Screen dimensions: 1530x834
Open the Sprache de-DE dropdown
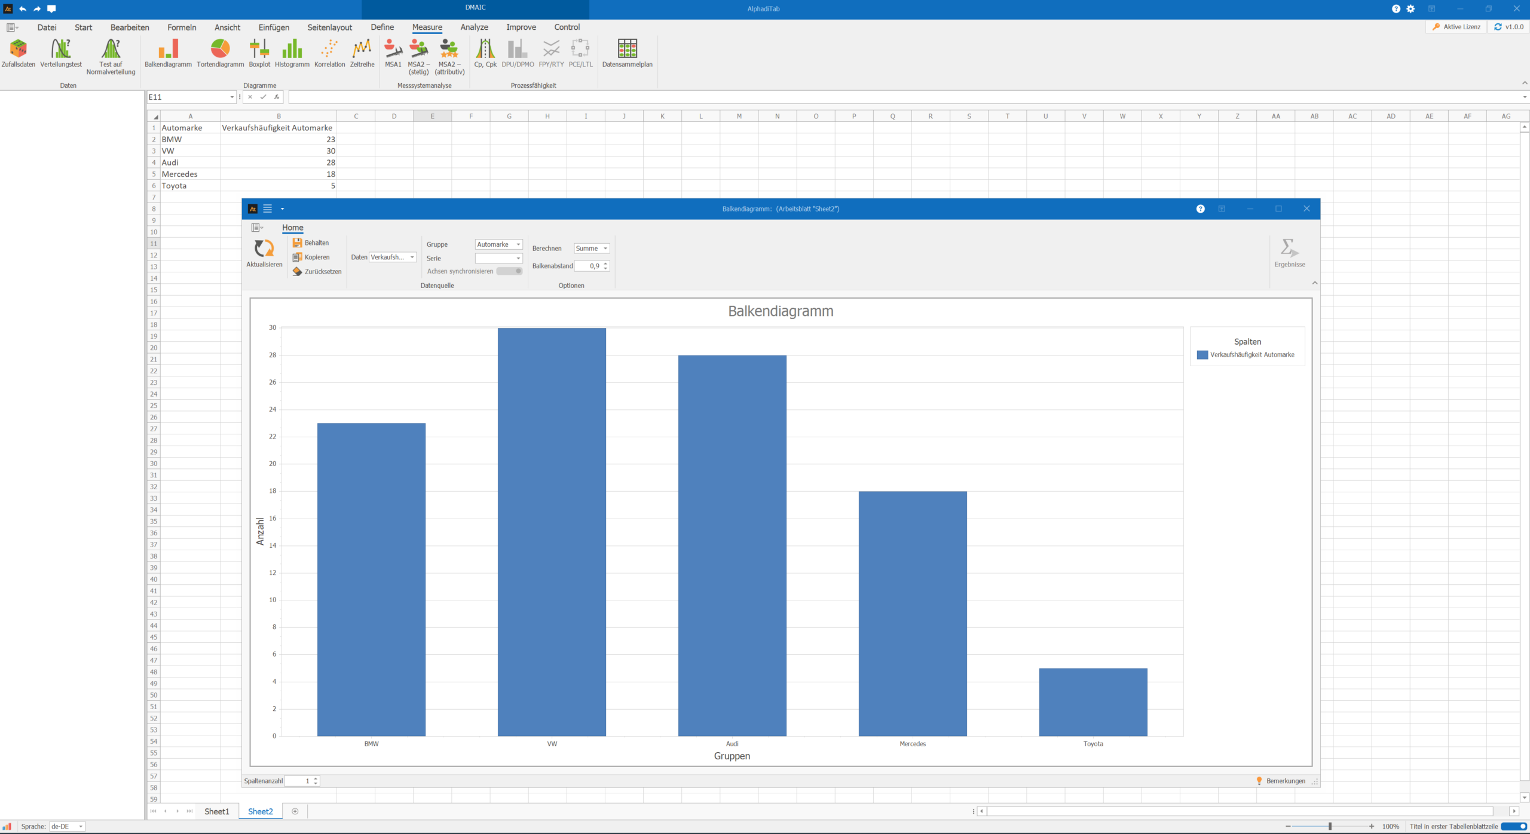coord(81,827)
